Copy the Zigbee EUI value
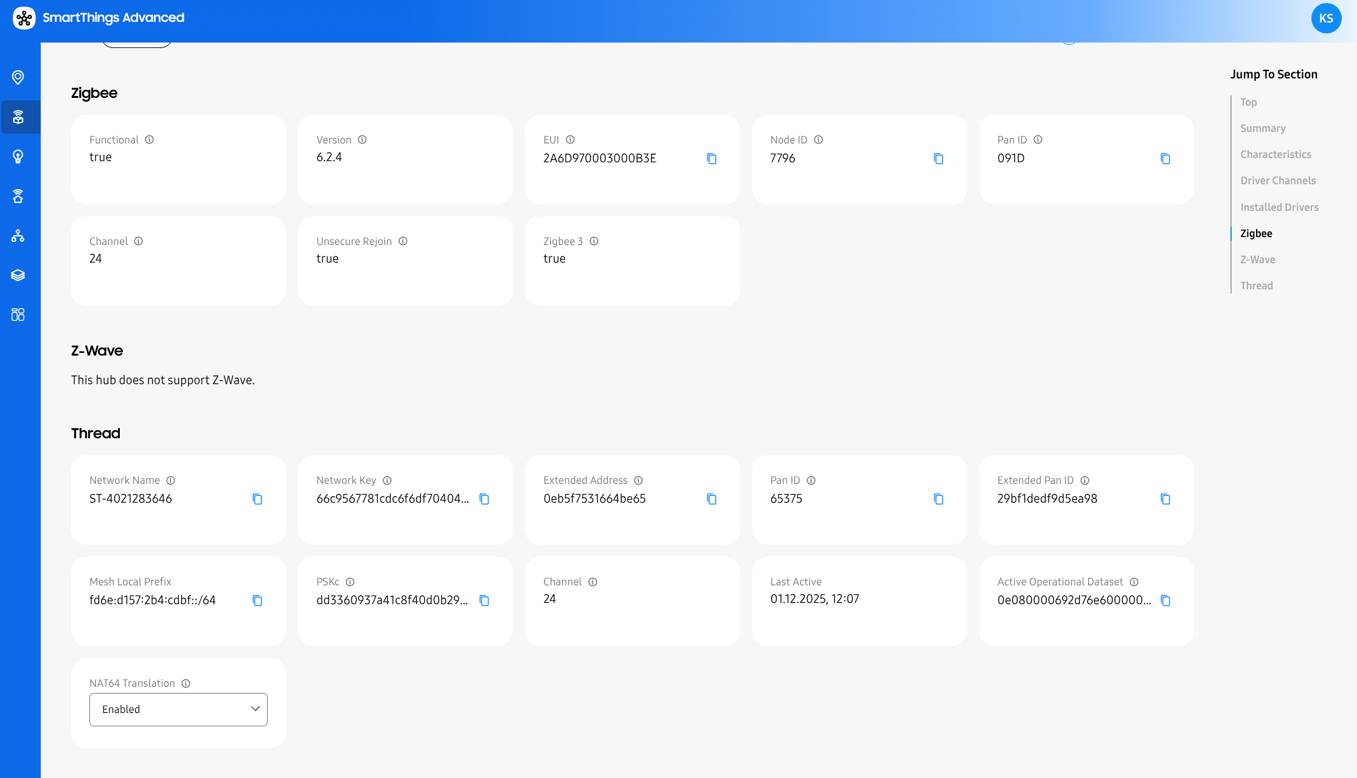 click(x=711, y=159)
